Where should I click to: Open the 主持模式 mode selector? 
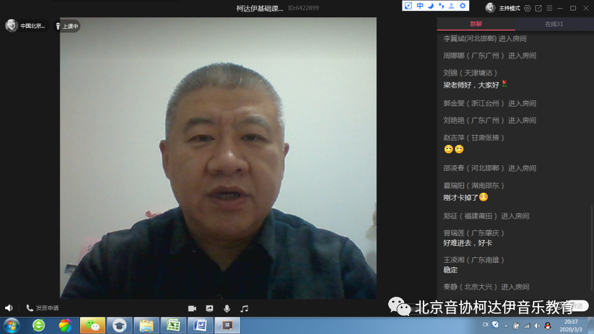coord(509,8)
